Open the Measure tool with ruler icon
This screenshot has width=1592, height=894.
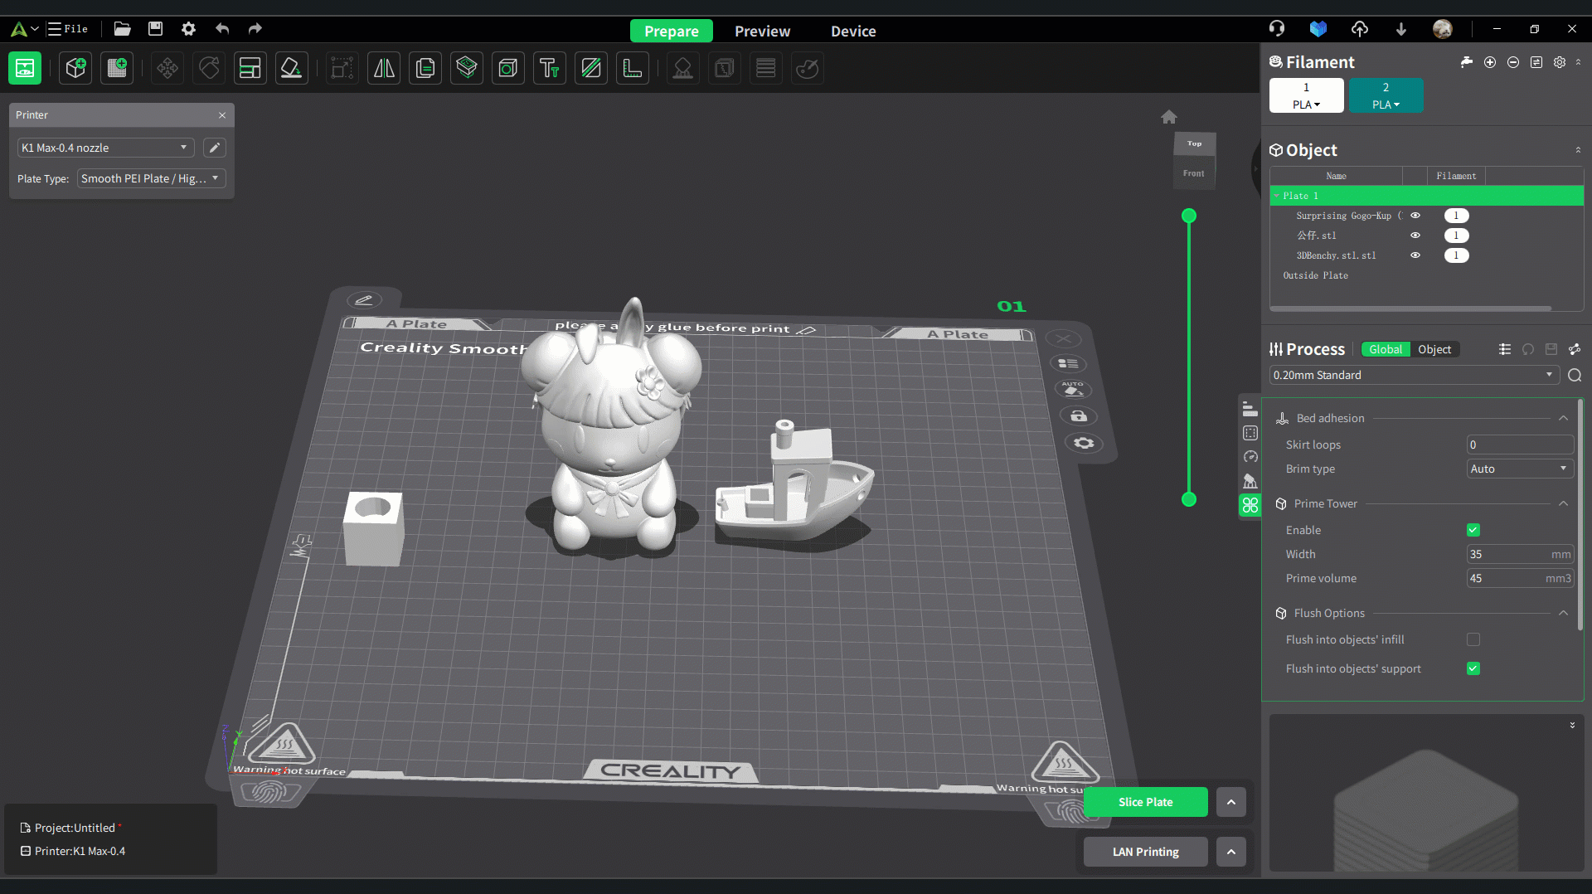click(x=633, y=68)
